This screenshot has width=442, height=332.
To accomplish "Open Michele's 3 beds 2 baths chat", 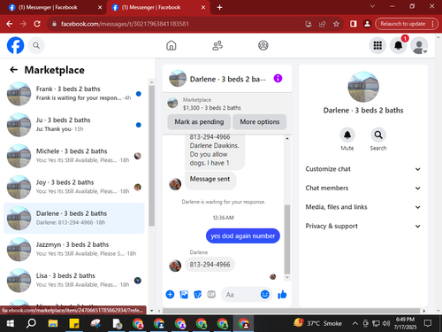I will coord(74,156).
